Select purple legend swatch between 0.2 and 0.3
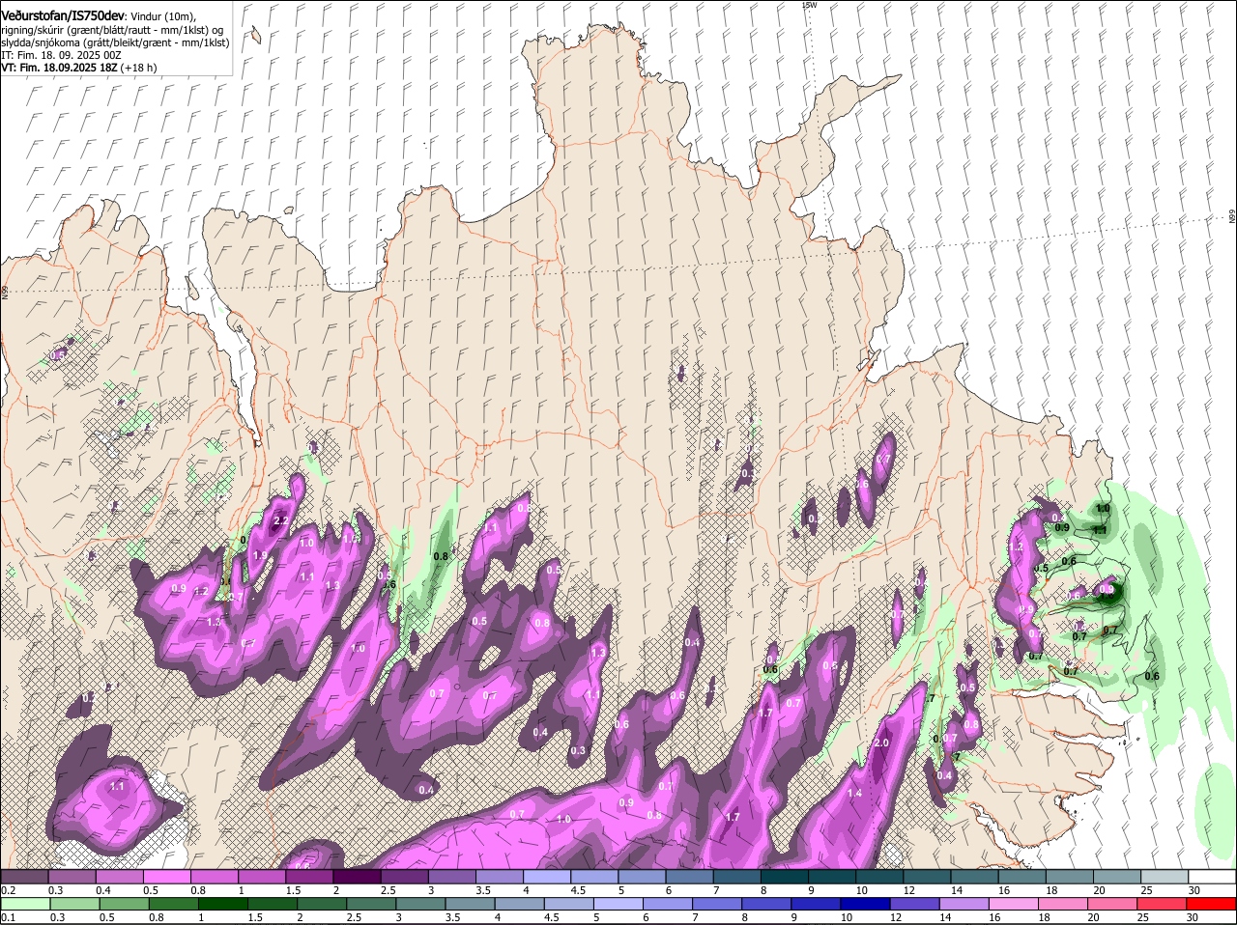Image resolution: width=1237 pixels, height=925 pixels. [25, 877]
